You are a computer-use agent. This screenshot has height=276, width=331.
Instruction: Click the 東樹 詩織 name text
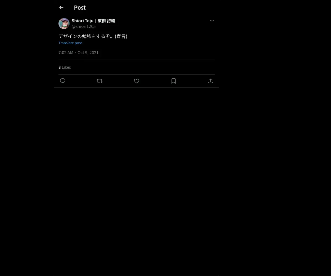[106, 21]
